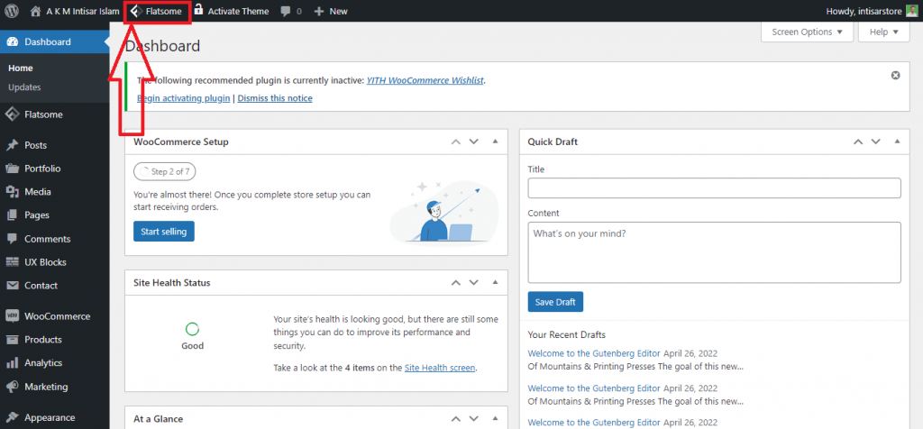Visit site via A K M Intisar Islam
Viewport: 923px width, 429px height.
pyautogui.click(x=76, y=11)
